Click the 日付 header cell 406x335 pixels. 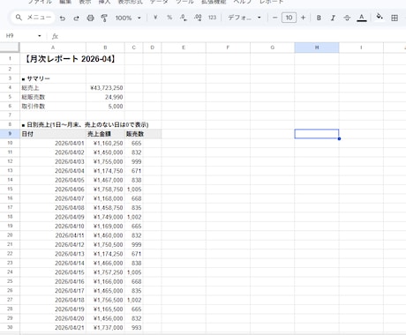coord(53,134)
